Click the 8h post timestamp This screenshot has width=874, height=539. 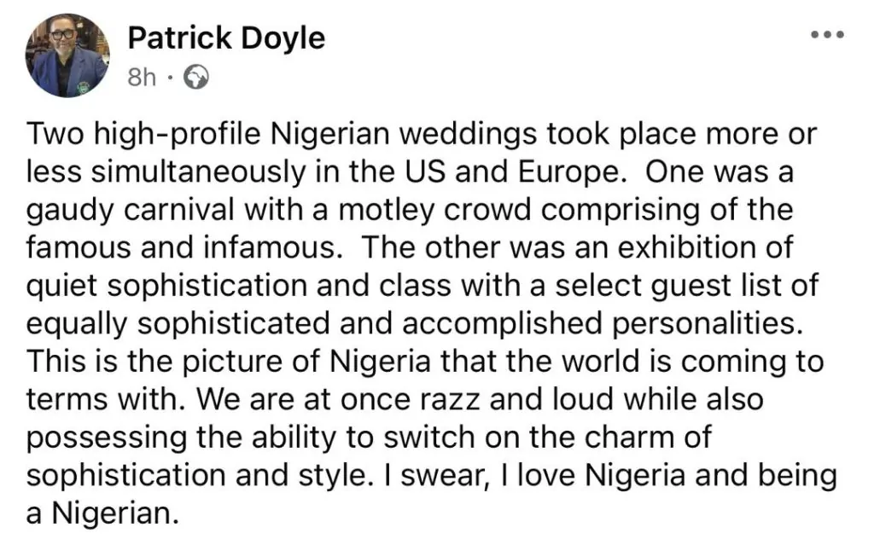click(142, 78)
